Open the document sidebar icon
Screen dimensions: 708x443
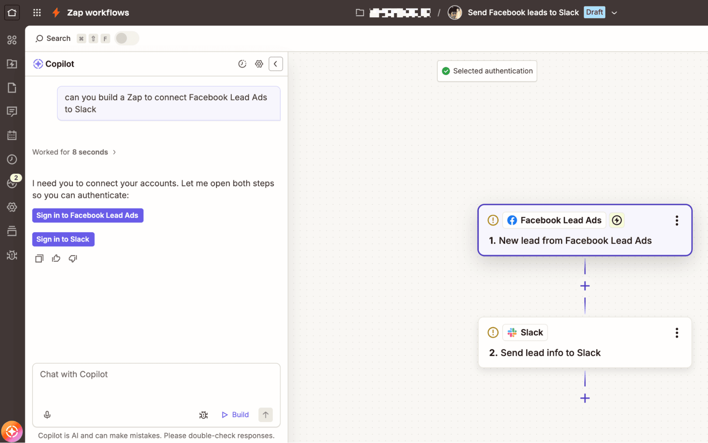(x=12, y=87)
